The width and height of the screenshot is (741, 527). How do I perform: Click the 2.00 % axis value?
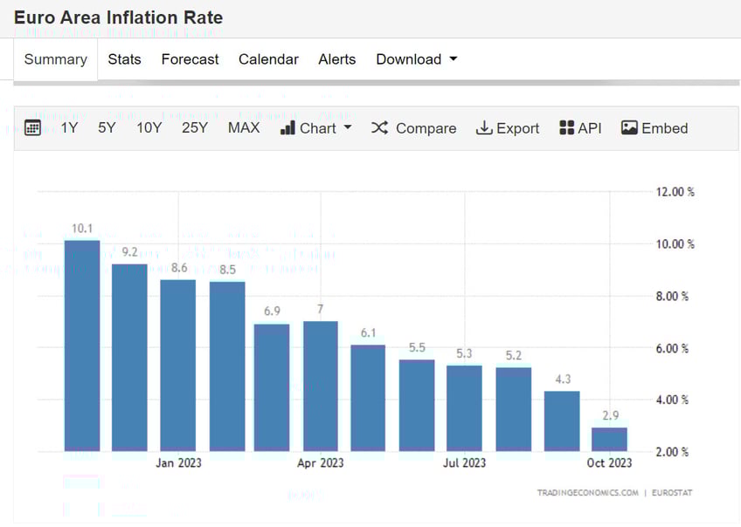click(672, 452)
